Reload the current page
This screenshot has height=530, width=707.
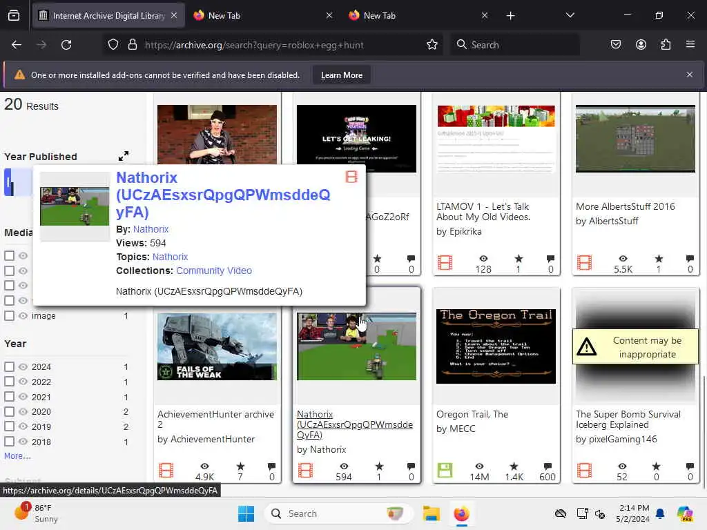(66, 45)
